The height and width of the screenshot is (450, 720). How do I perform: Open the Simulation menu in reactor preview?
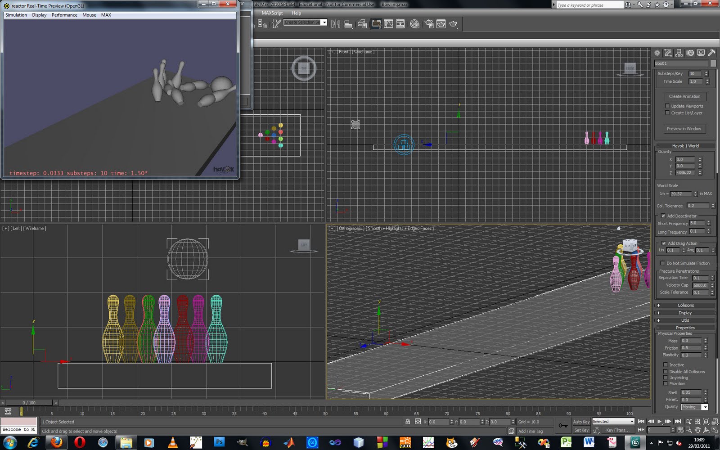pyautogui.click(x=16, y=15)
